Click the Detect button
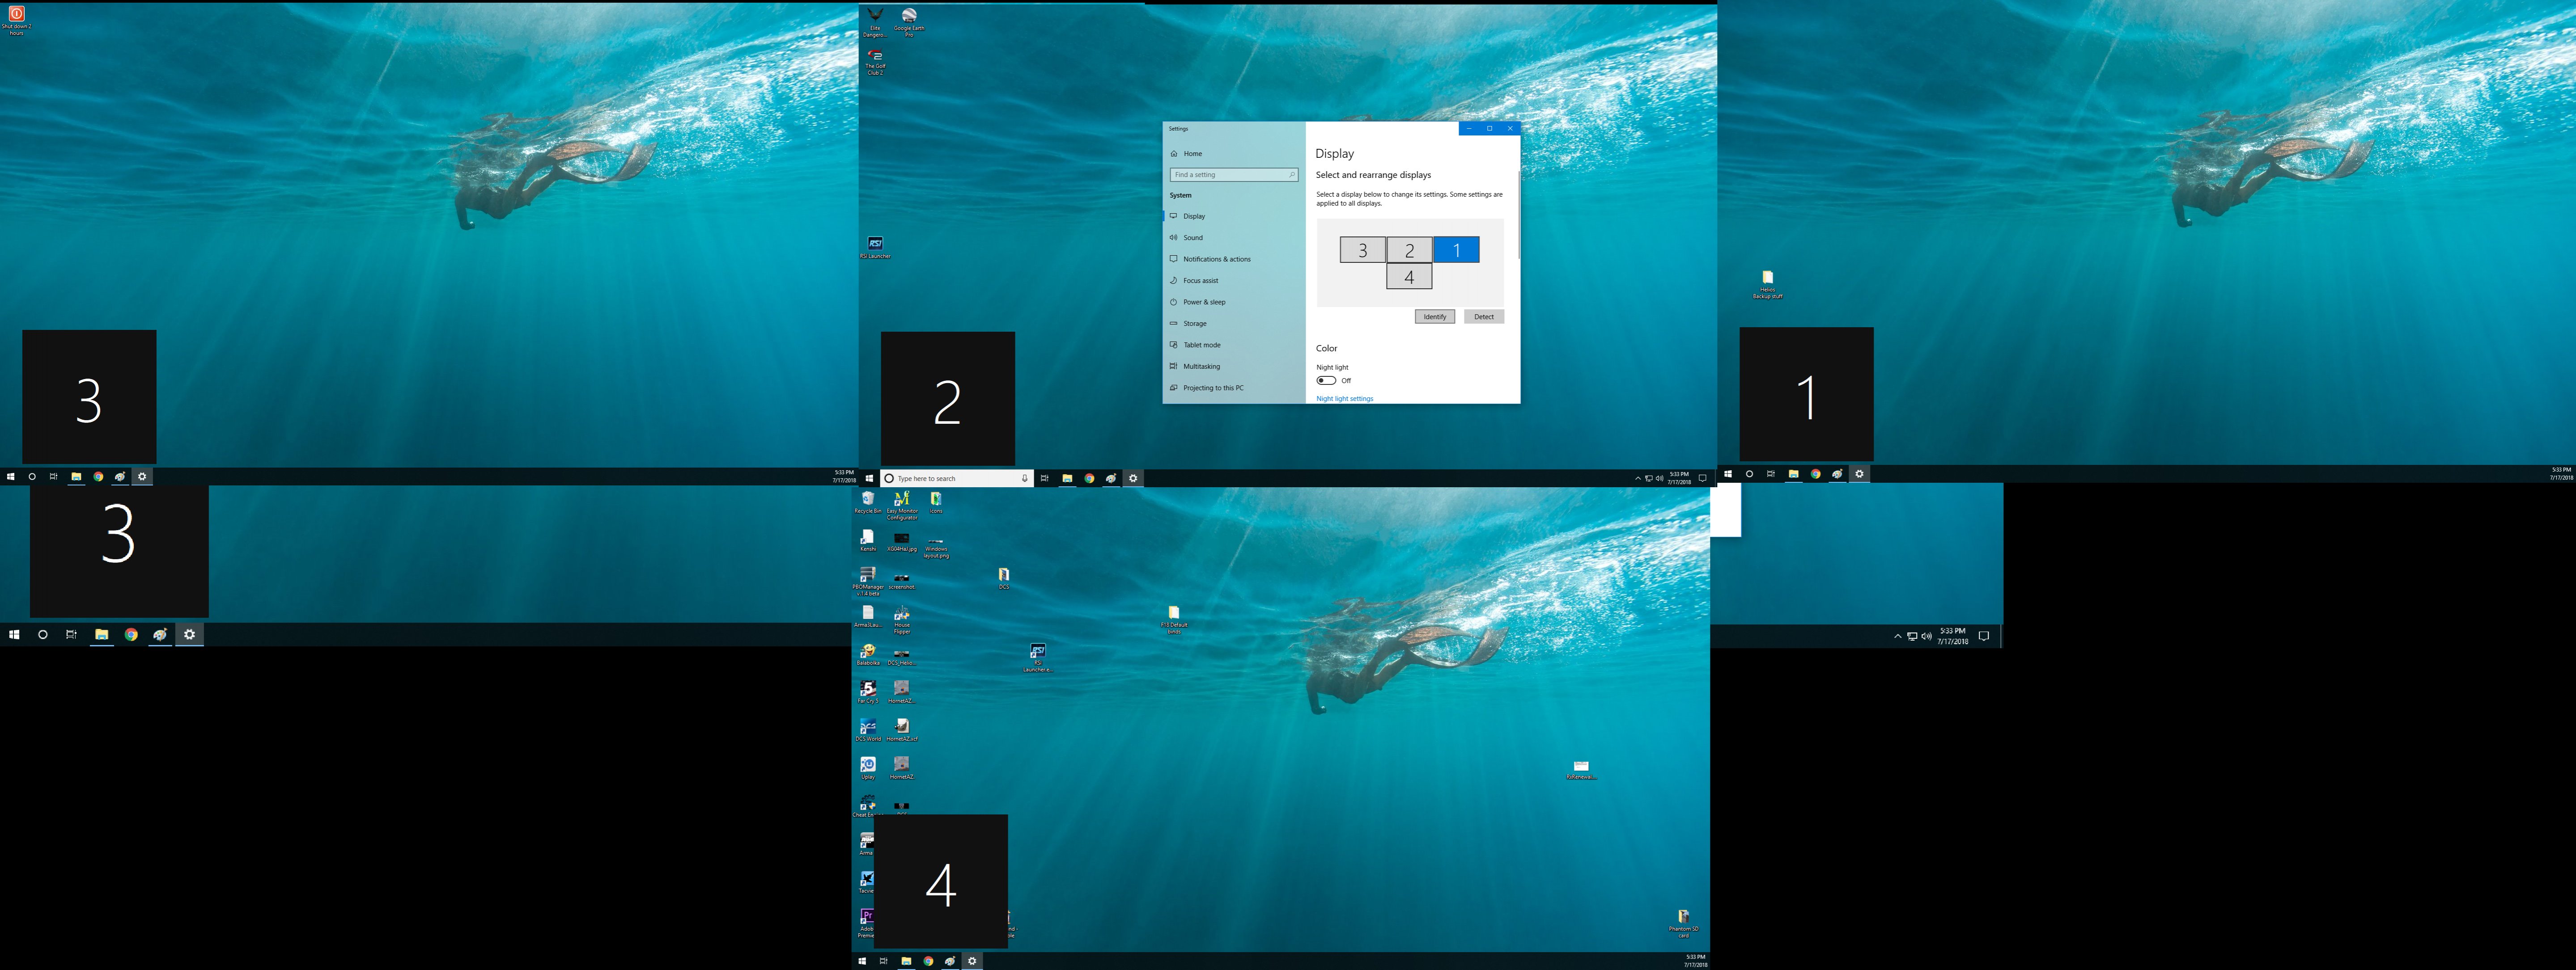This screenshot has width=2576, height=970. pos(1484,316)
